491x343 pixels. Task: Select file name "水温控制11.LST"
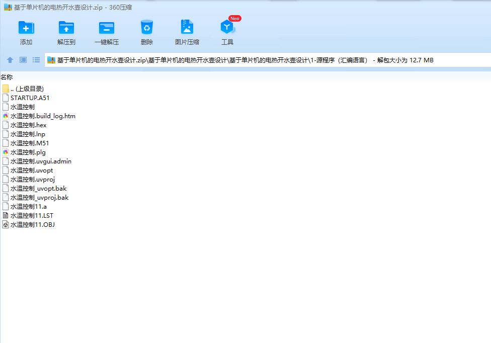pyautogui.click(x=32, y=216)
